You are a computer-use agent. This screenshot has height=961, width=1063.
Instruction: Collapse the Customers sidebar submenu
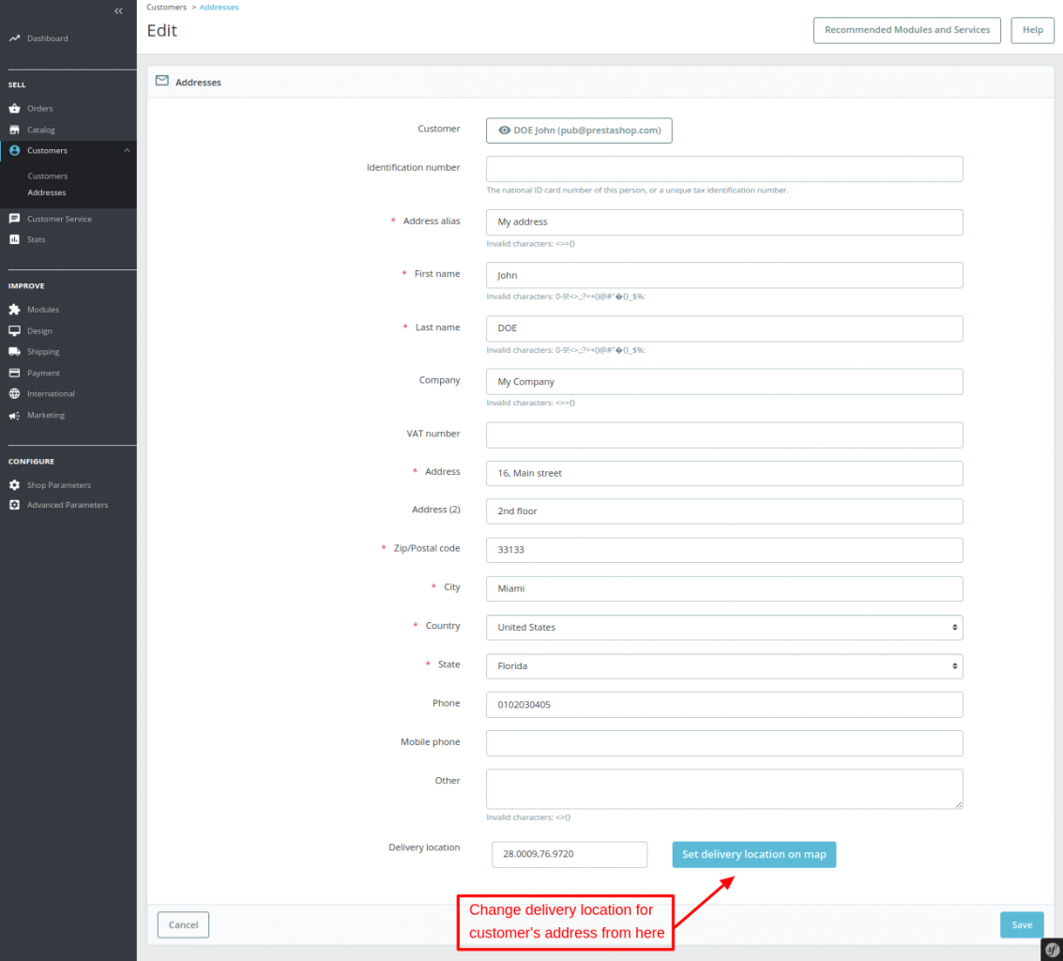[x=128, y=150]
